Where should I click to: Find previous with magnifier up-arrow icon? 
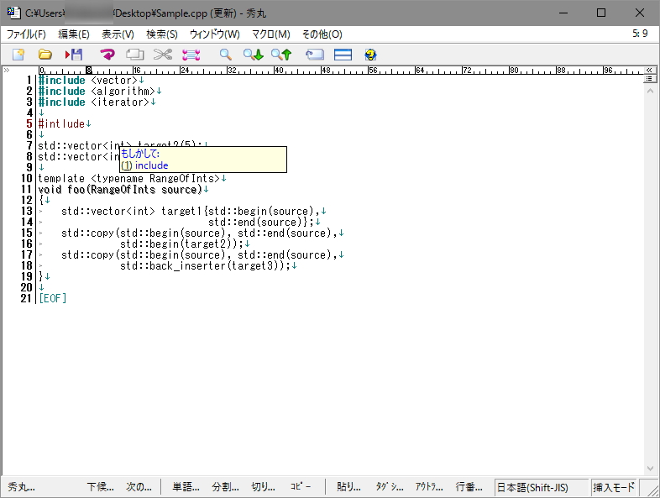(x=281, y=55)
